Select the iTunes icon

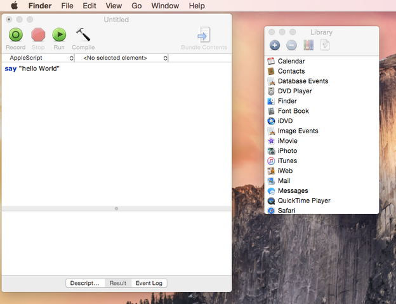pyautogui.click(x=271, y=161)
